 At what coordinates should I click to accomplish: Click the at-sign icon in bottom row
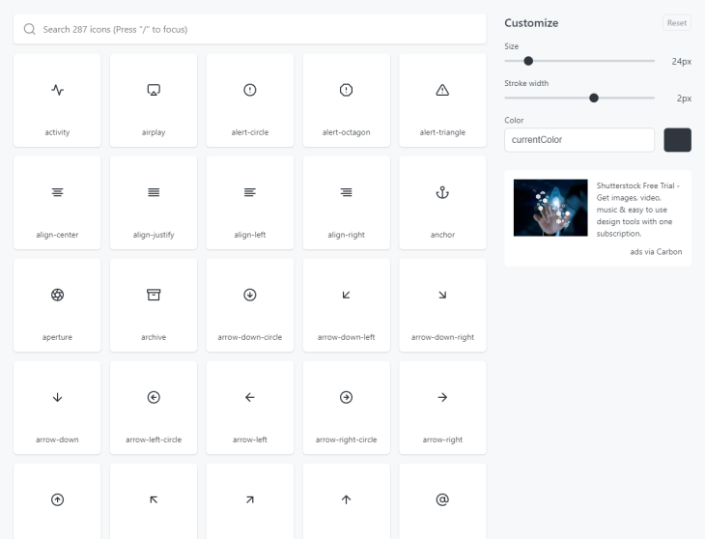point(442,500)
